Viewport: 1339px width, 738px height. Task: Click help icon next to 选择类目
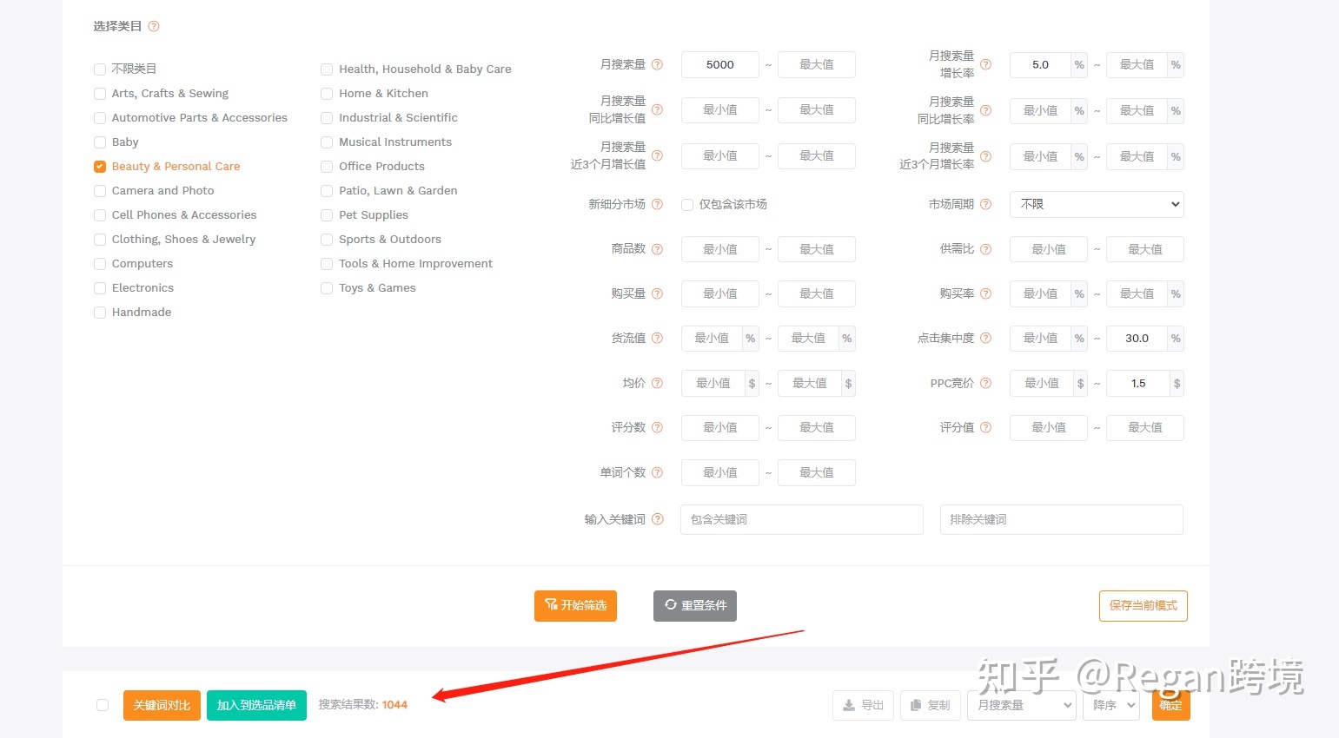click(154, 27)
